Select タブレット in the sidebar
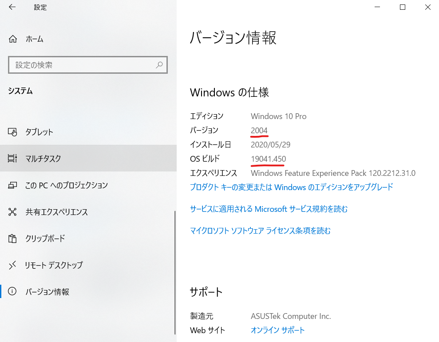The height and width of the screenshot is (342, 439). (88, 131)
